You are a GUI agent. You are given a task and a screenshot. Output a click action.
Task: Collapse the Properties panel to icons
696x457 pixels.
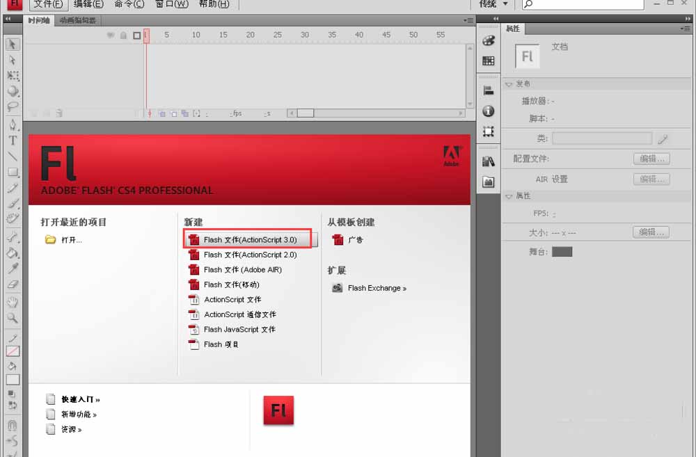tap(688, 19)
